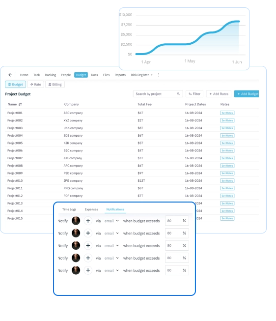Click the search magnifier icon

(x=178, y=94)
